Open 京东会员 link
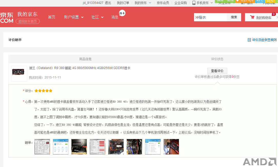This screenshot has height=167, width=278. tap(163, 3)
